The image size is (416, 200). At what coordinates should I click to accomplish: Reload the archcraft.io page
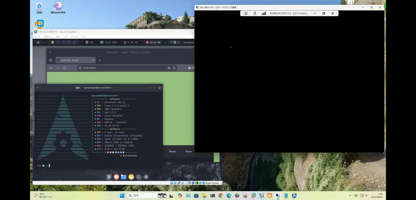click(64, 68)
